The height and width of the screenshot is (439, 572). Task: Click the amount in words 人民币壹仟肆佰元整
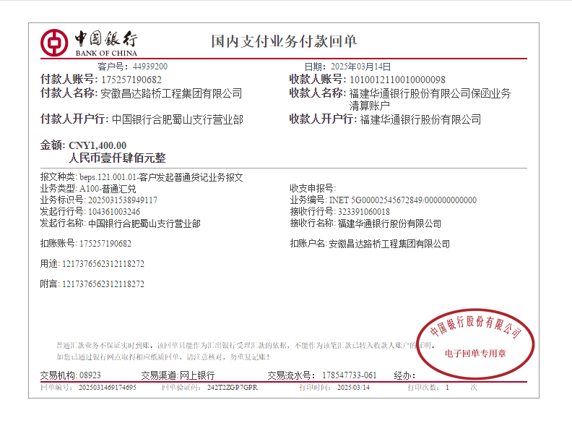tap(117, 158)
